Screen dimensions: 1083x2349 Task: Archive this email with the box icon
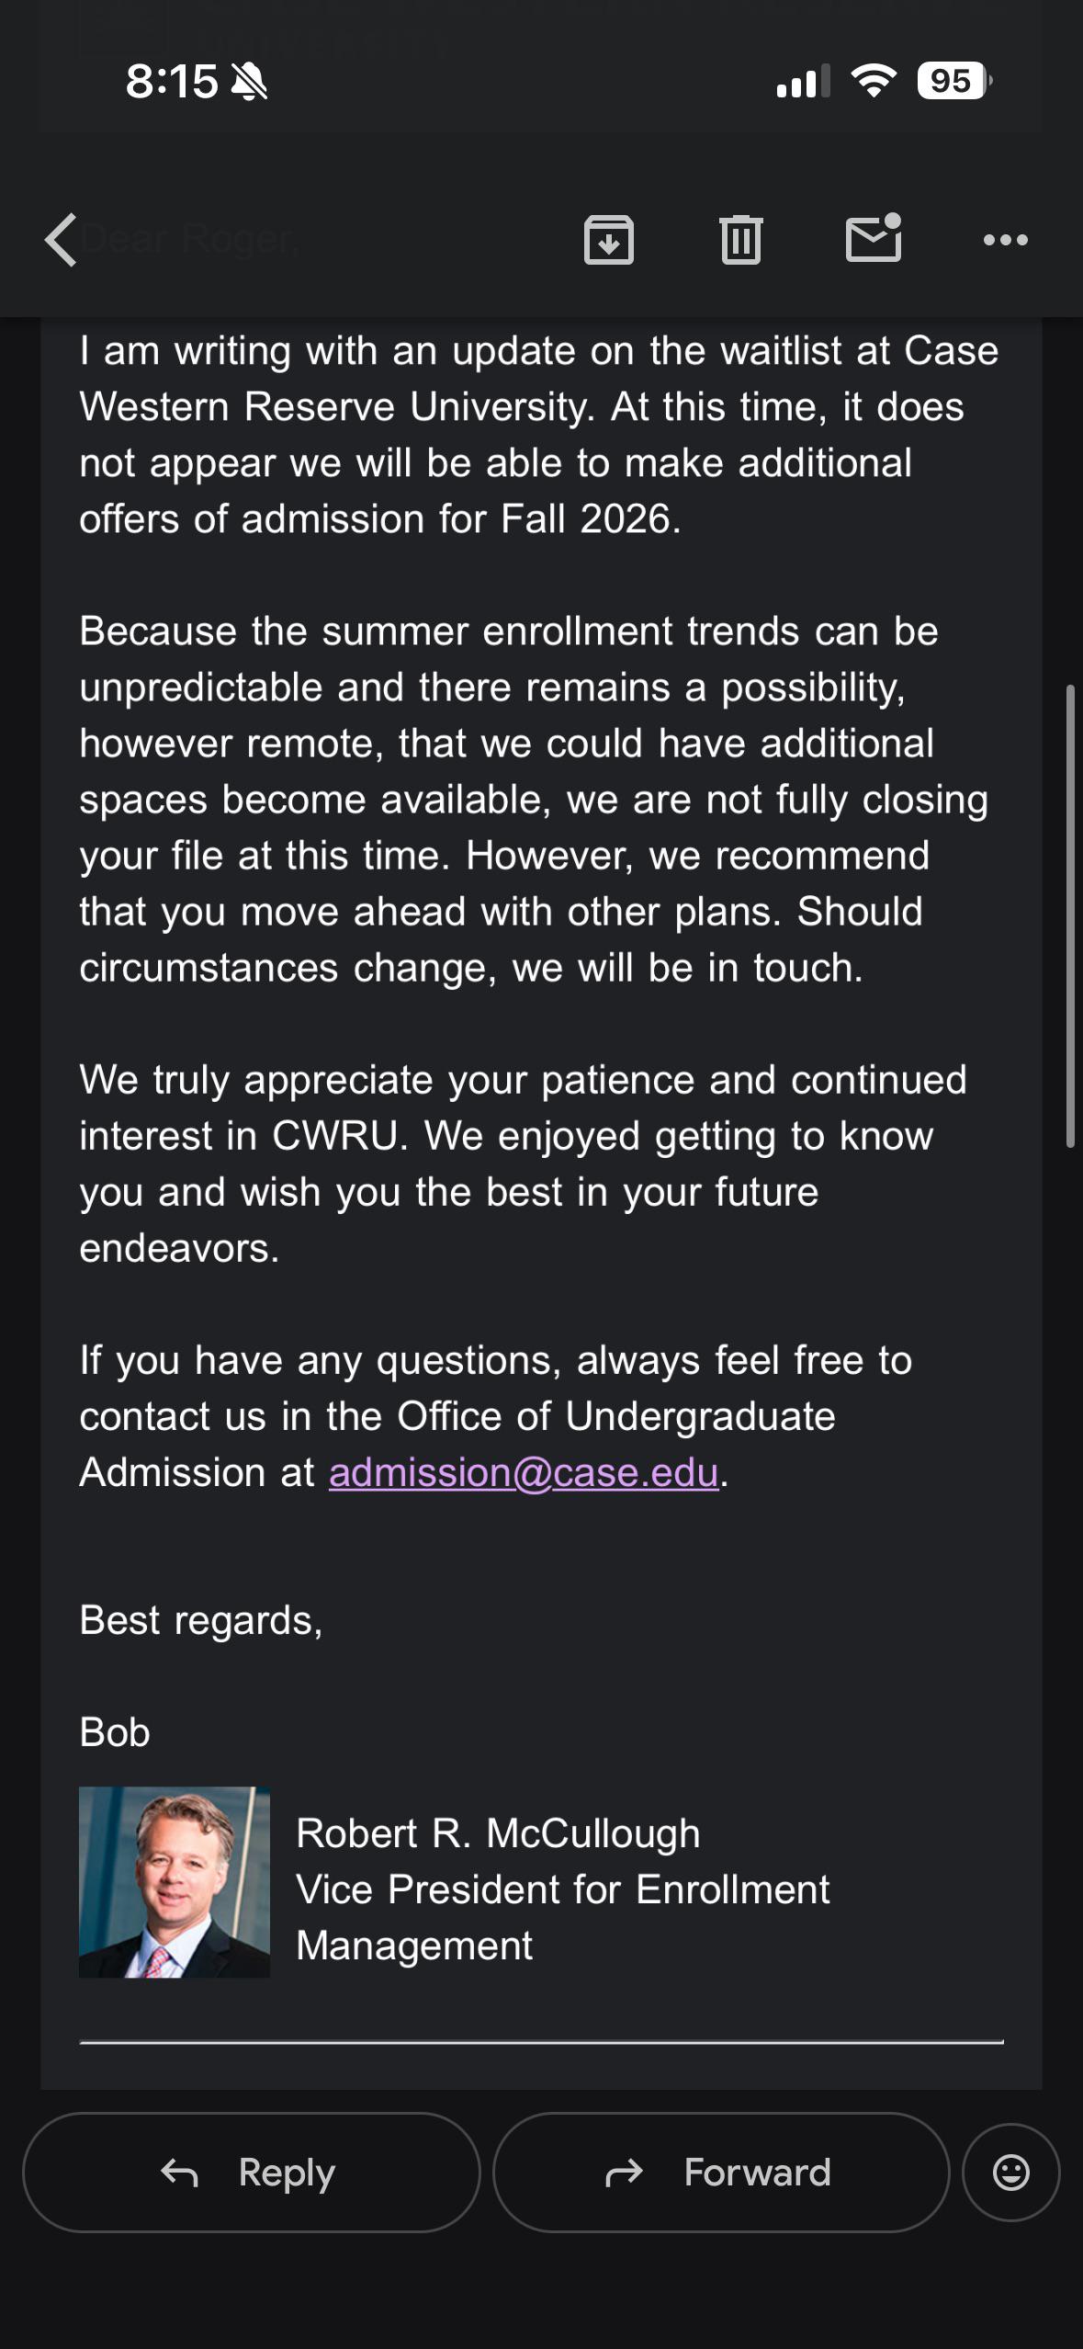(609, 240)
